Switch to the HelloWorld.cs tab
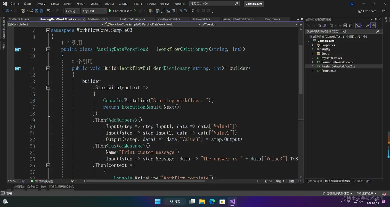The height and width of the screenshot is (207, 390). (x=201, y=19)
